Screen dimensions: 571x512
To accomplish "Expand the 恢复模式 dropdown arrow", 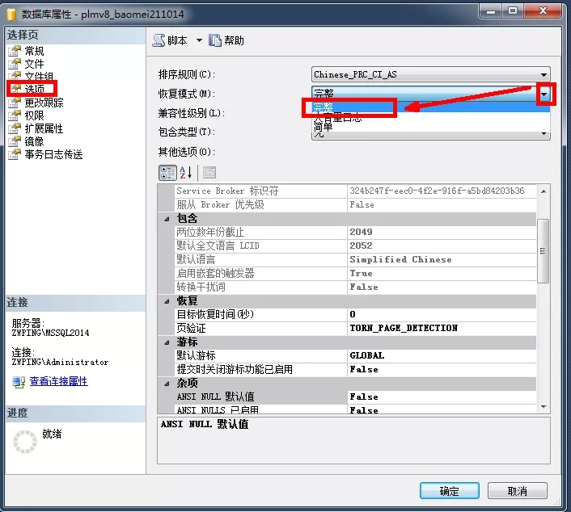I will click(545, 94).
